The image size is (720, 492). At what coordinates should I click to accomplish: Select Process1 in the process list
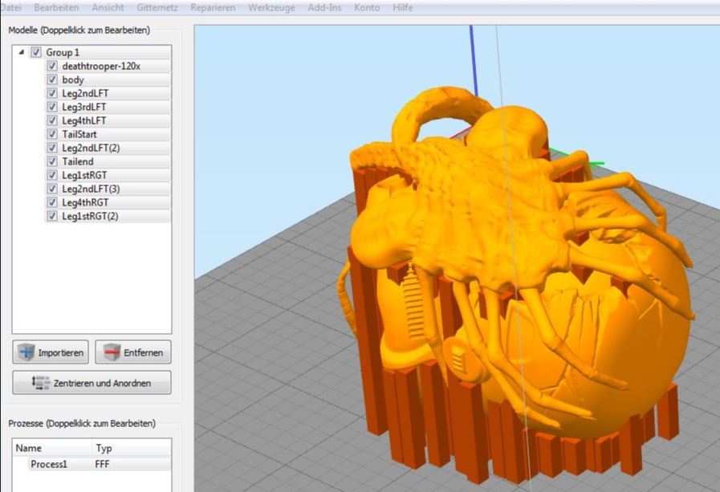(49, 464)
